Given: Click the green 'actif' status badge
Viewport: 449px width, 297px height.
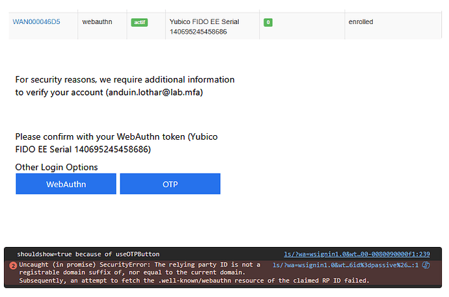Looking at the screenshot, I should pyautogui.click(x=139, y=22).
